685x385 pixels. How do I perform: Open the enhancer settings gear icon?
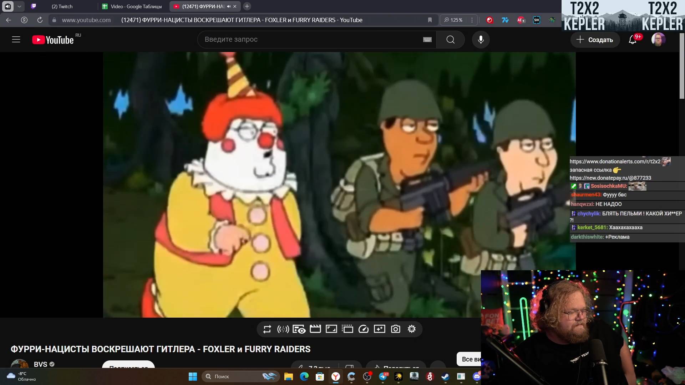412,329
